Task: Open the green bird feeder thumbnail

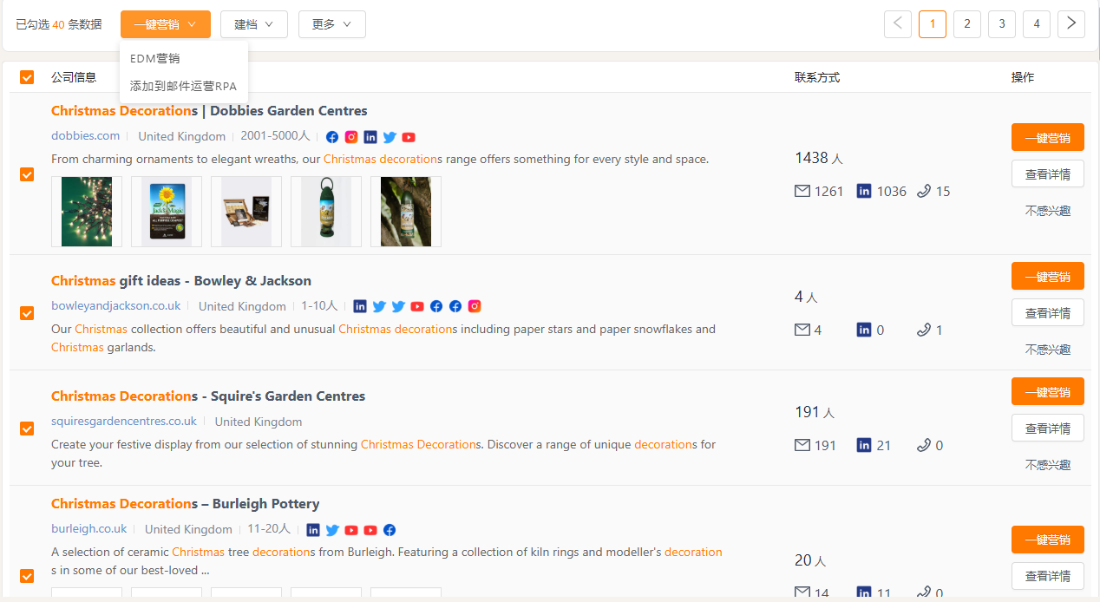Action: coord(326,212)
